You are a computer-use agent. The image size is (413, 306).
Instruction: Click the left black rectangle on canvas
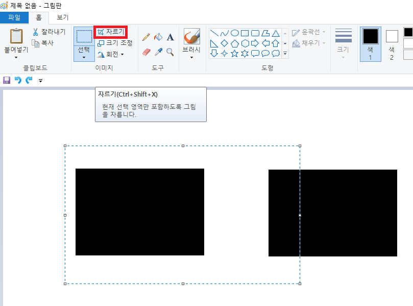coord(140,212)
